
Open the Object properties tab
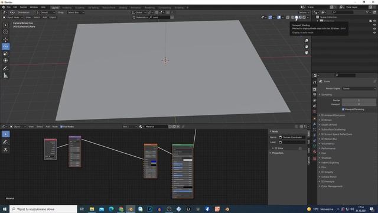pyautogui.click(x=314, y=118)
